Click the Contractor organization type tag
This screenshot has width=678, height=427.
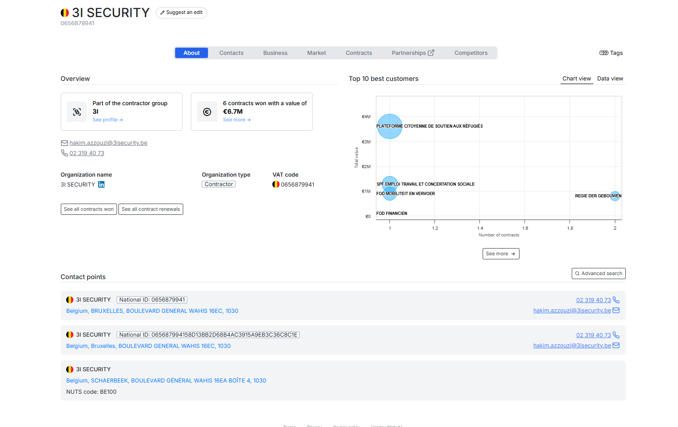coord(219,184)
